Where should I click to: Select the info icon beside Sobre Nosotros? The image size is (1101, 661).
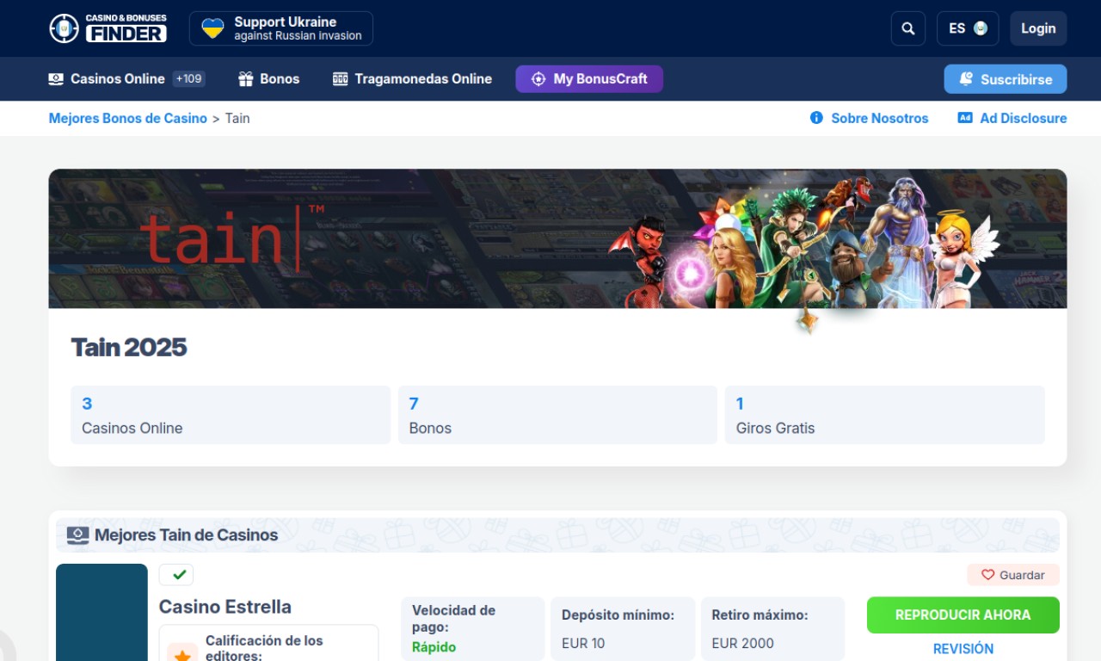[816, 118]
